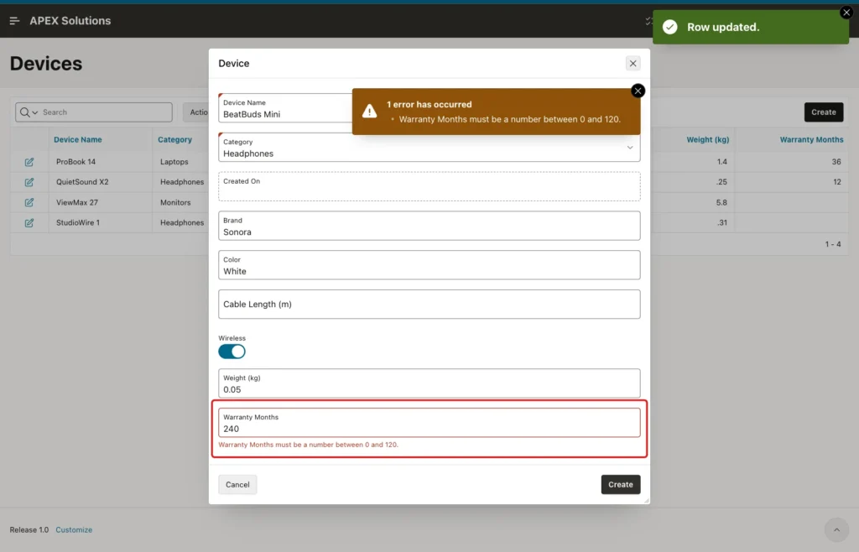Click the green success checkmark icon
This screenshot has height=552, width=859.
(x=669, y=28)
